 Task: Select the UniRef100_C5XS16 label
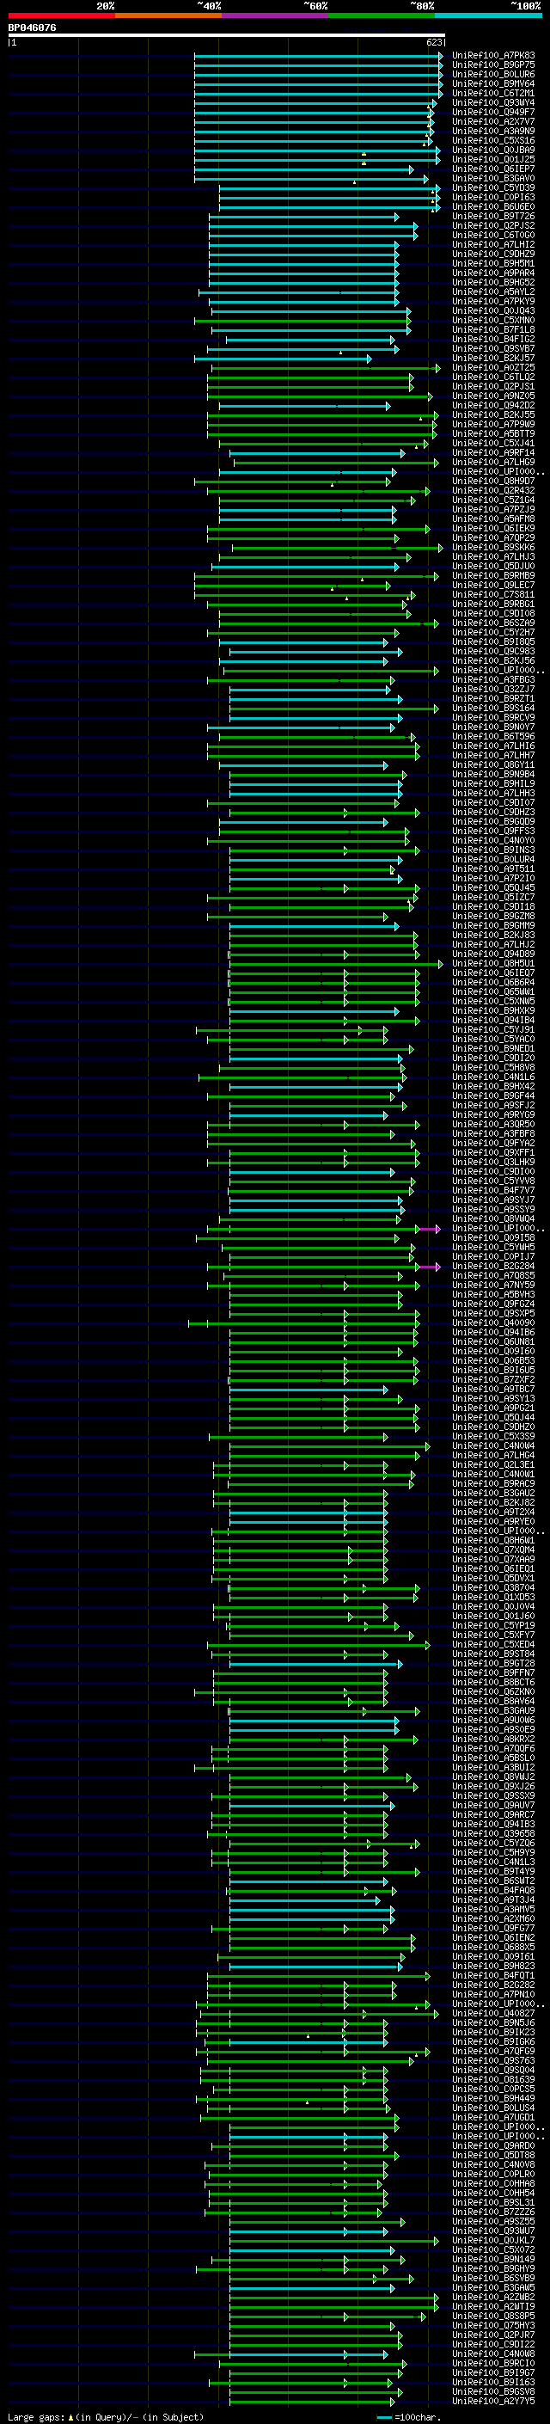point(492,140)
